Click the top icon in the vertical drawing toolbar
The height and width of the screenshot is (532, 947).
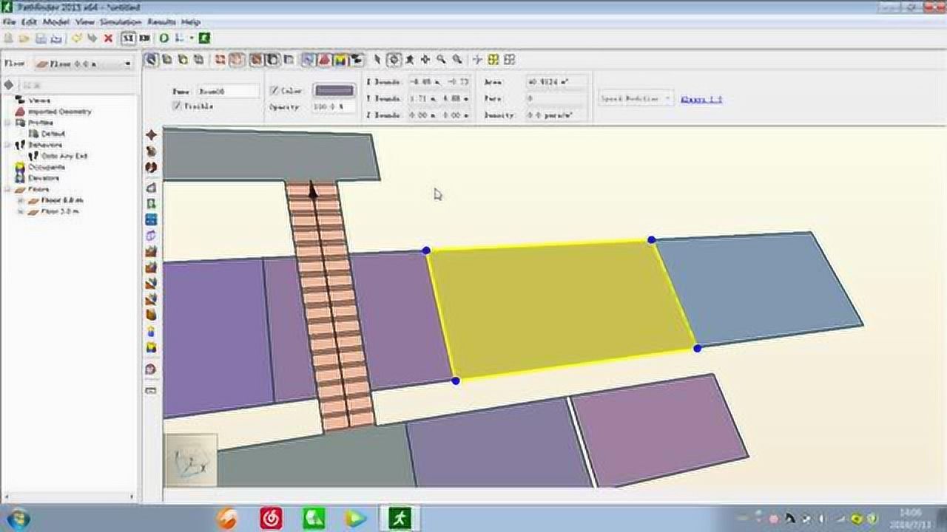coord(151,135)
